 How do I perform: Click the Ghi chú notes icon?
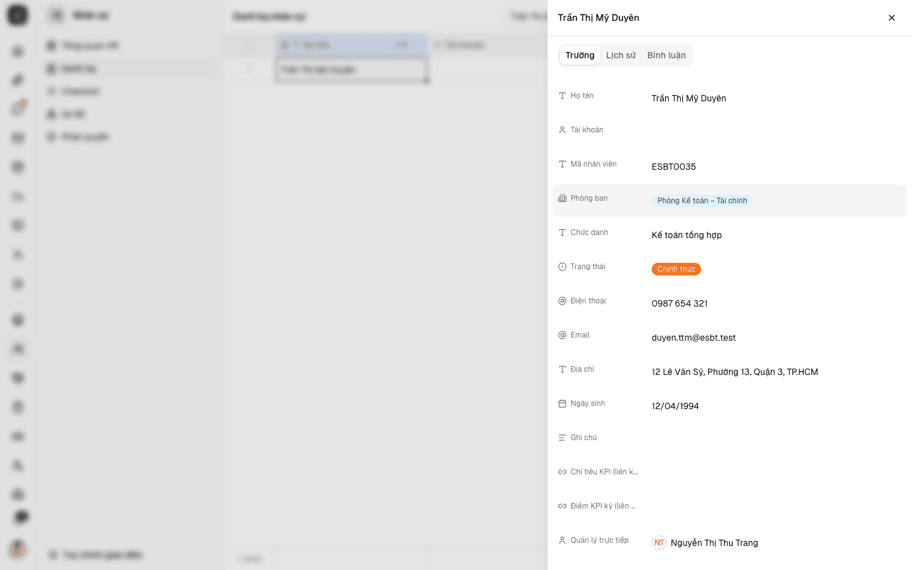[562, 438]
